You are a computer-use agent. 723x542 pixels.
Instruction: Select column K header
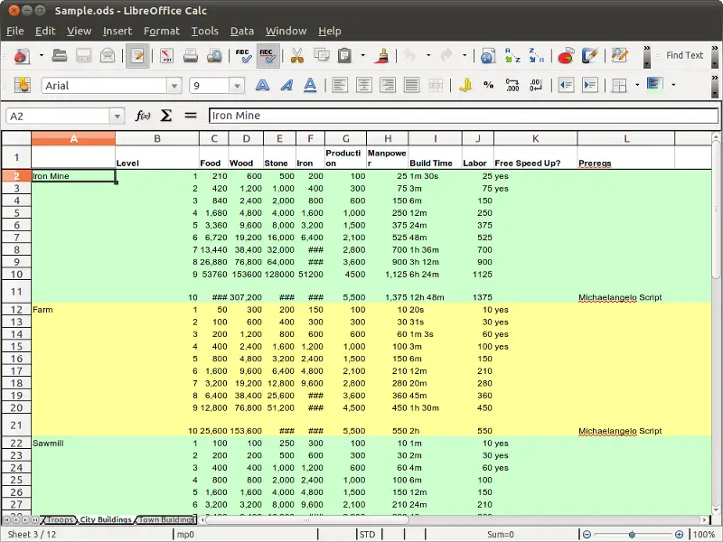point(535,138)
